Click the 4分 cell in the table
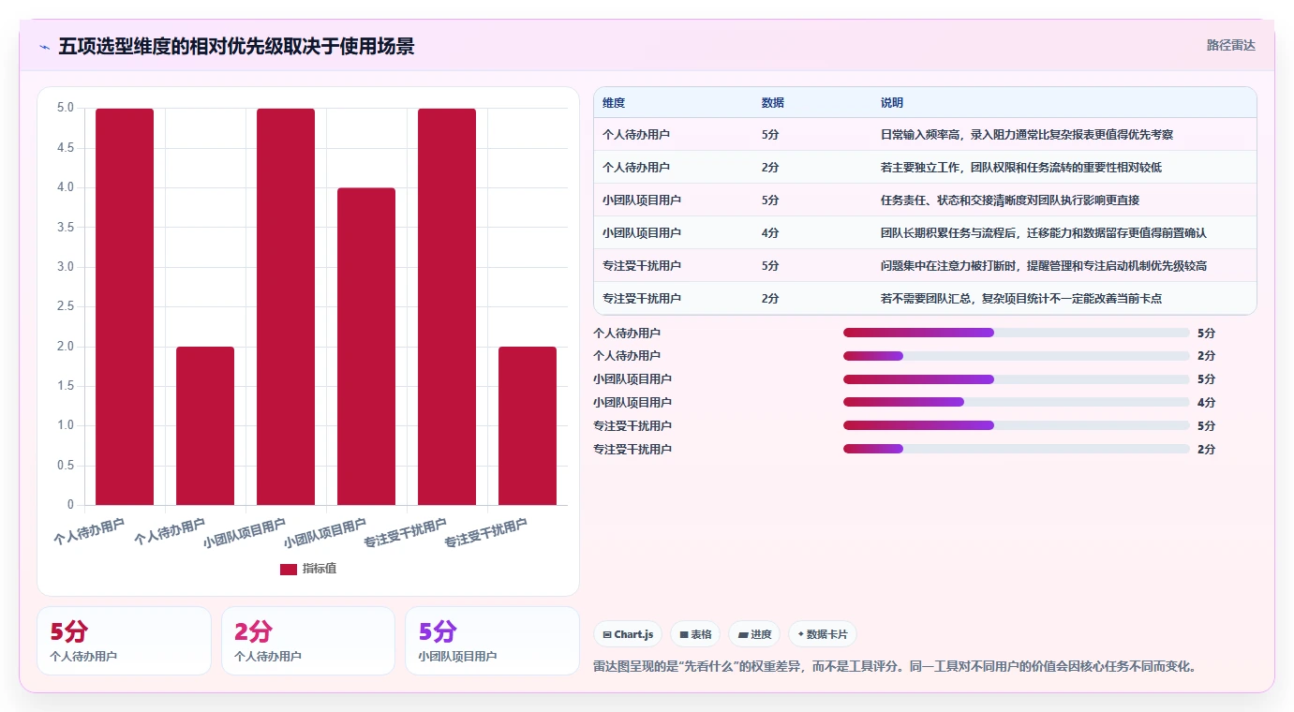The image size is (1294, 712). (x=770, y=233)
